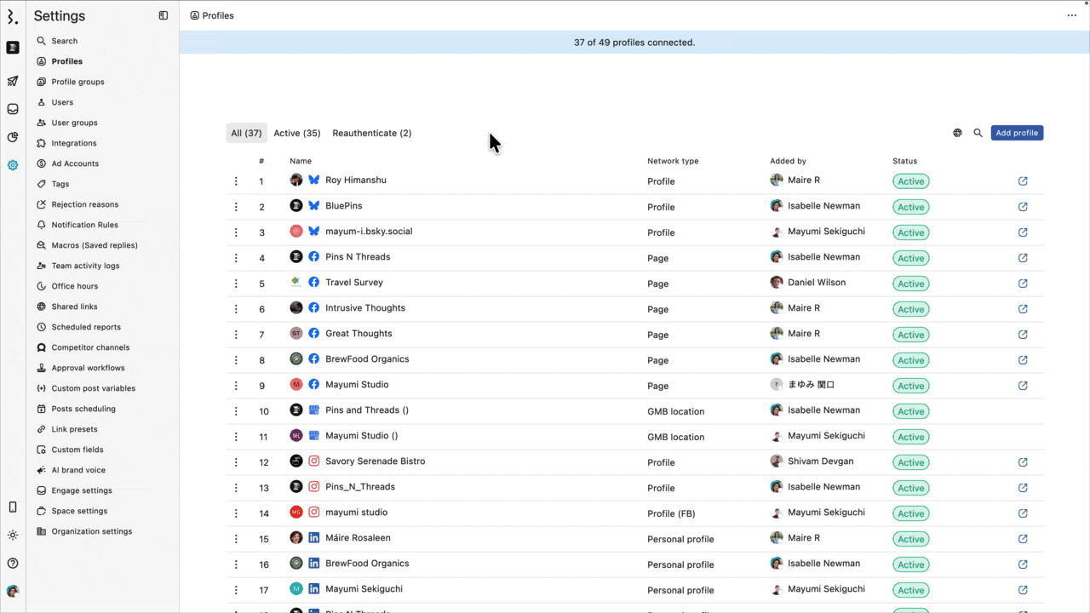Click the mobile device icon in the left rail
This screenshot has height=613, width=1090.
(x=12, y=507)
